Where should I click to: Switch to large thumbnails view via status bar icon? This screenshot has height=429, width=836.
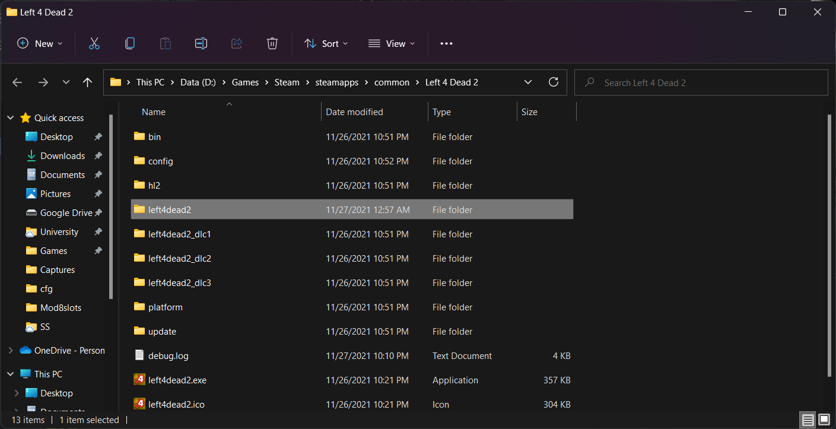point(824,420)
